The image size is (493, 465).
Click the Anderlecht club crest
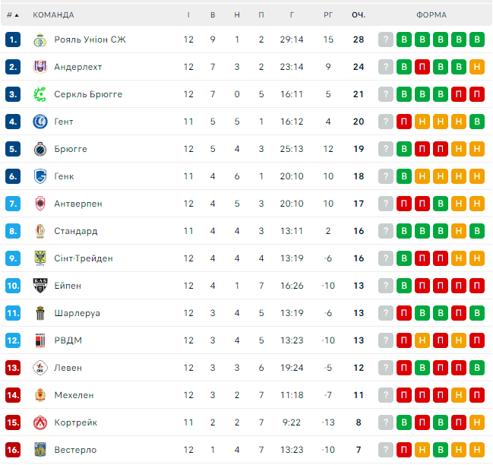click(40, 67)
